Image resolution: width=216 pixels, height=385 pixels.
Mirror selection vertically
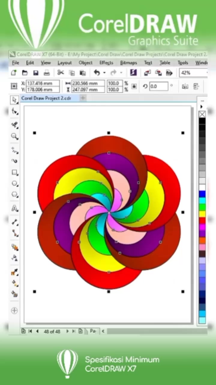coord(196,86)
